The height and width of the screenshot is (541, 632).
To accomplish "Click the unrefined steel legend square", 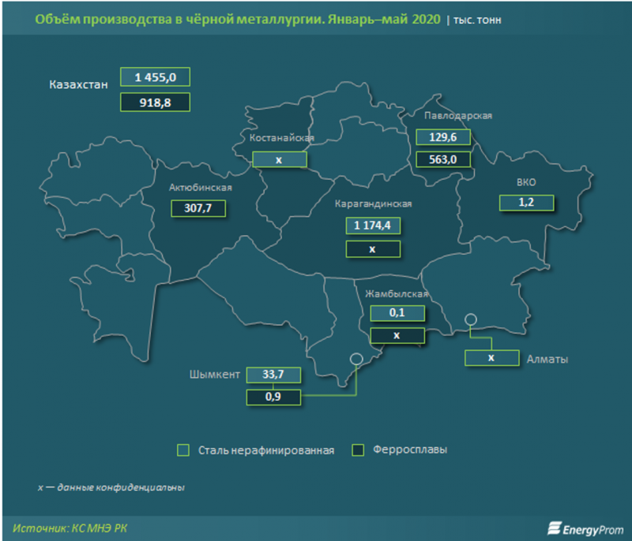I will (183, 450).
